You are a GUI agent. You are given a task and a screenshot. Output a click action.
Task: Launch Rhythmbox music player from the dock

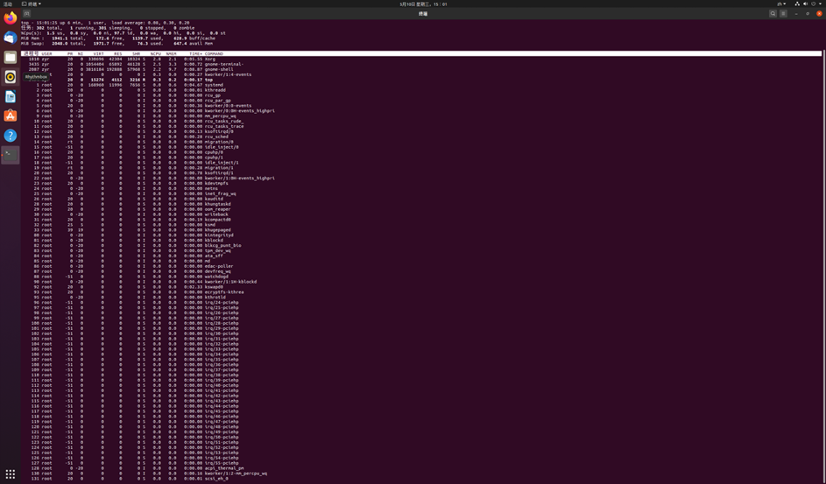pos(10,77)
